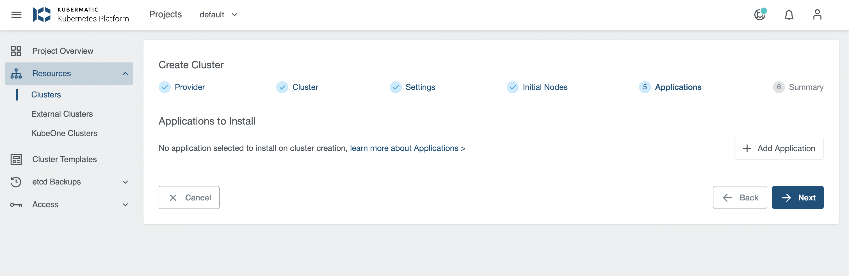849x276 pixels.
Task: Open learn more about Applications link
Action: (408, 148)
